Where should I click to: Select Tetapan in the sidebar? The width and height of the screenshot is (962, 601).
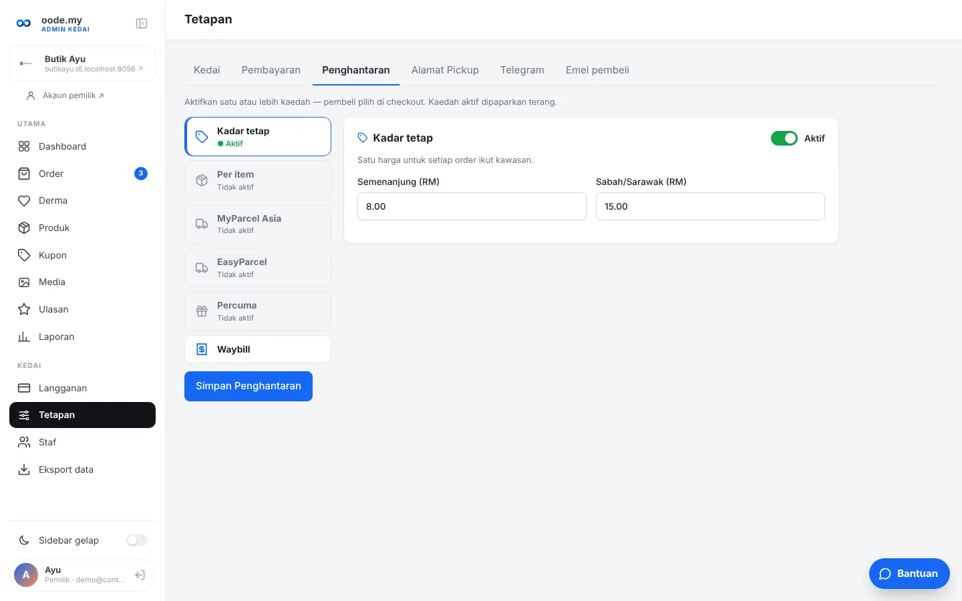pyautogui.click(x=82, y=415)
